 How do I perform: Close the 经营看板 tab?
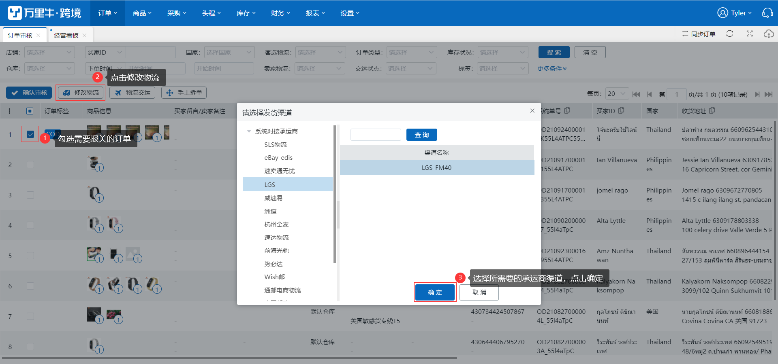coord(84,35)
